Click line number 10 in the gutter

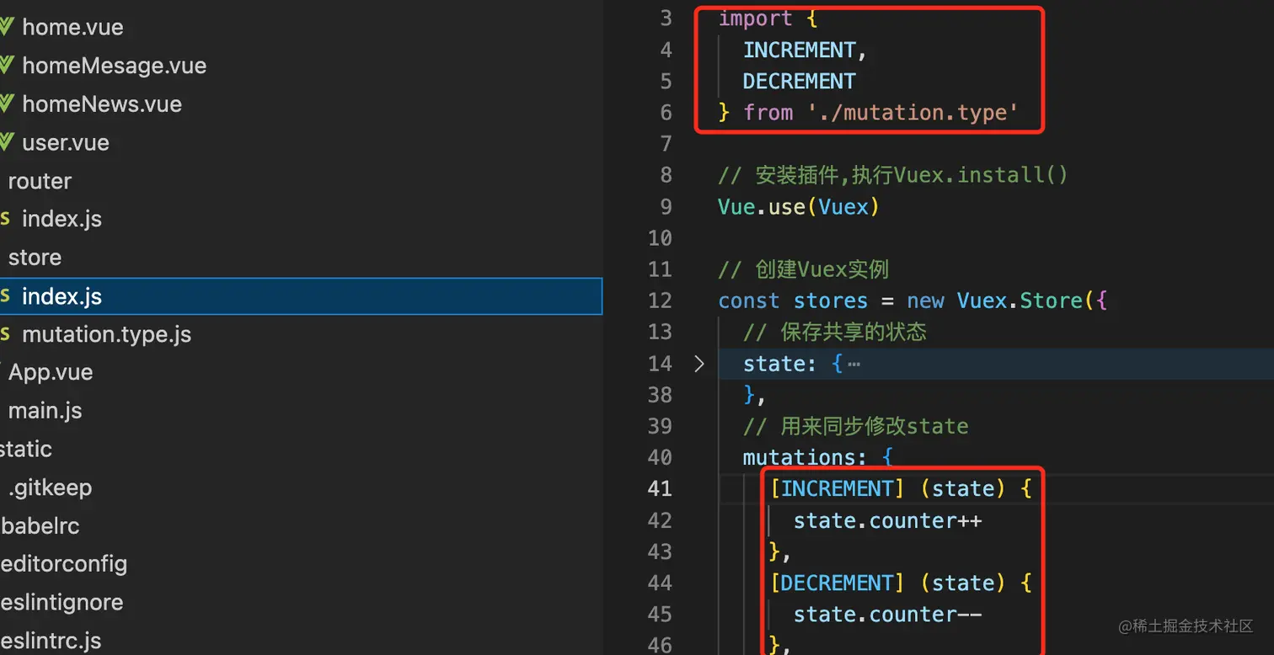pyautogui.click(x=660, y=238)
